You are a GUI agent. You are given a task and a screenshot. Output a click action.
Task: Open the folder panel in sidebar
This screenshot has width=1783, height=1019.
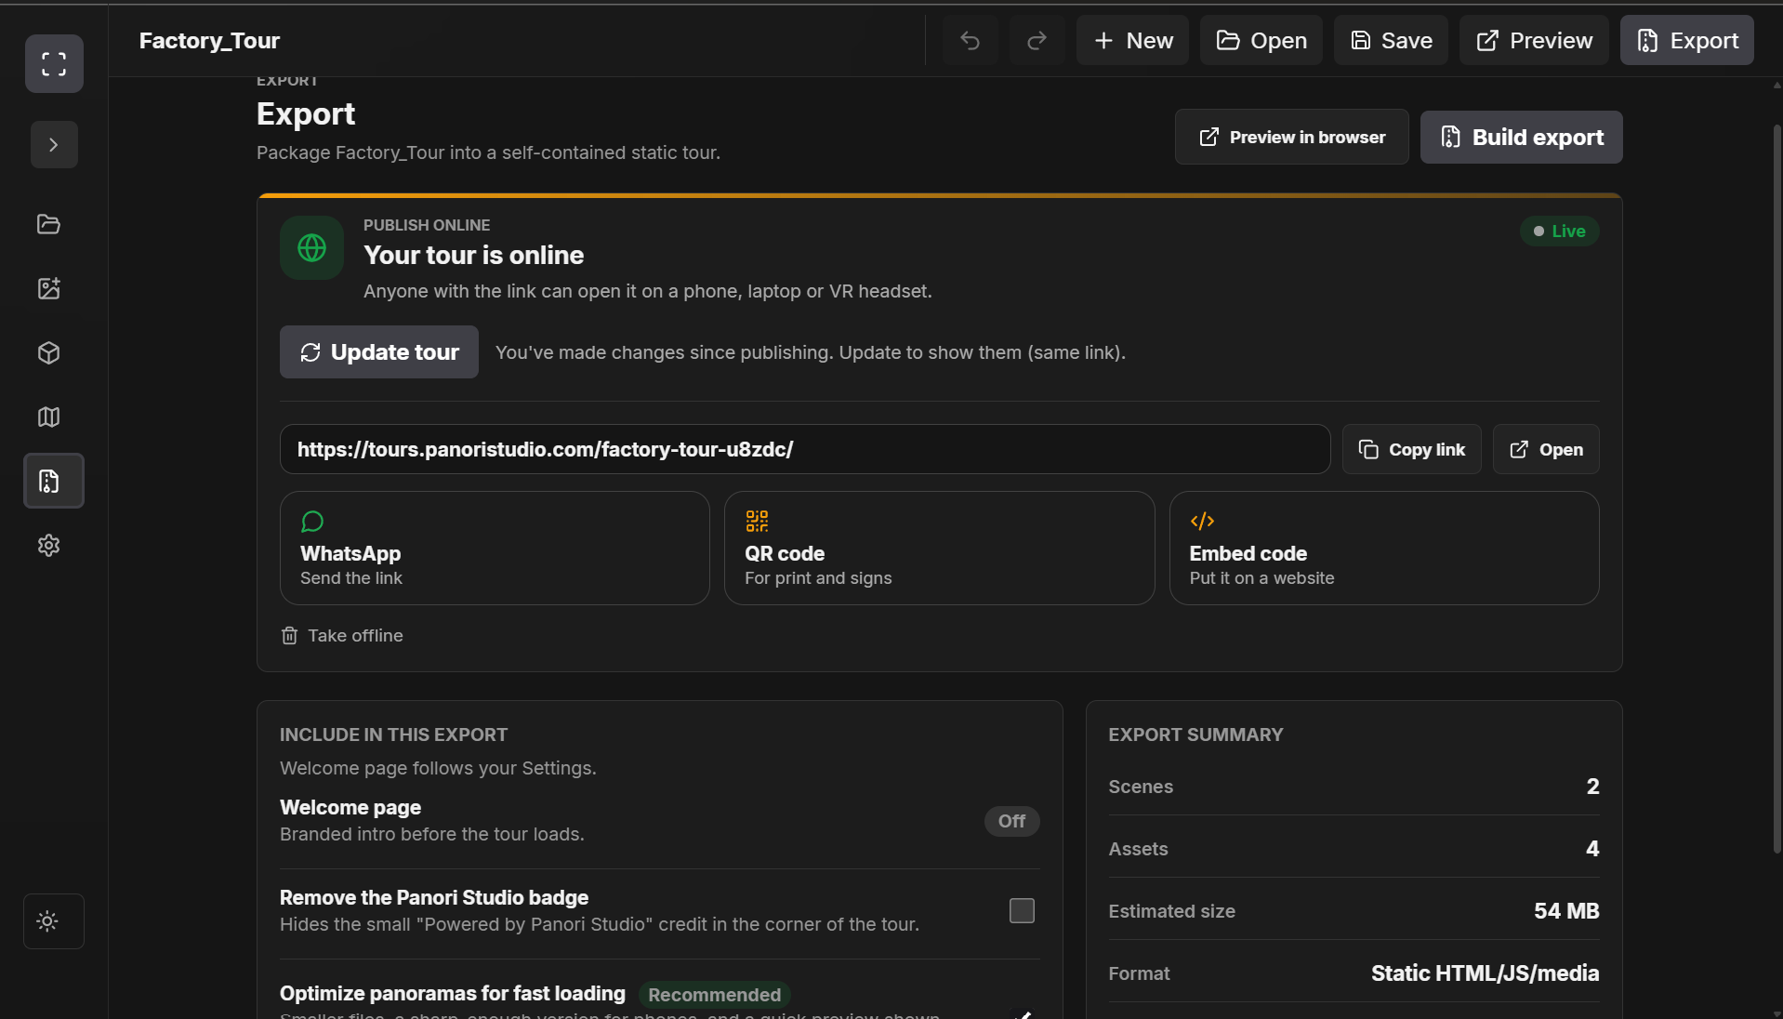pos(49,224)
